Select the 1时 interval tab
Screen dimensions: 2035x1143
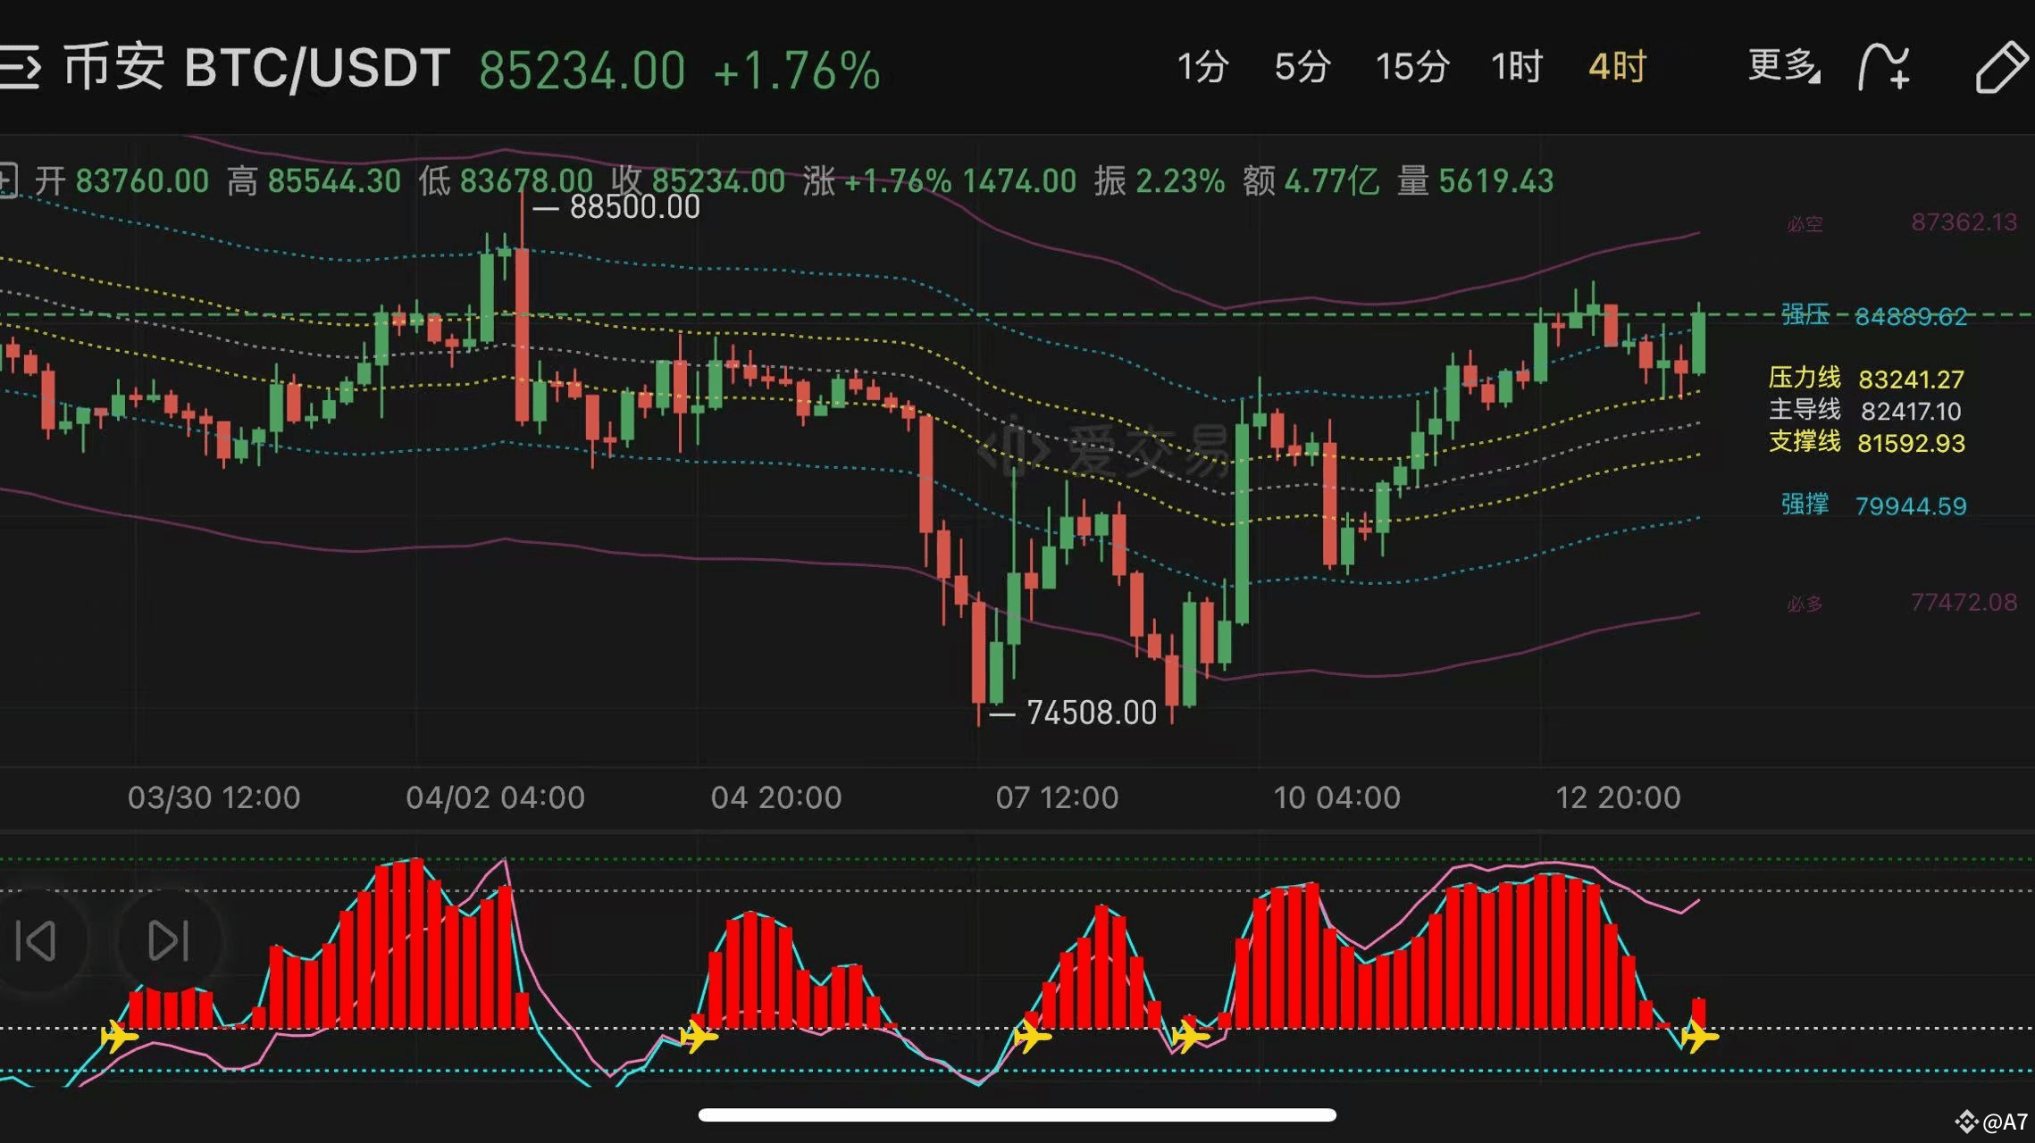click(1516, 67)
